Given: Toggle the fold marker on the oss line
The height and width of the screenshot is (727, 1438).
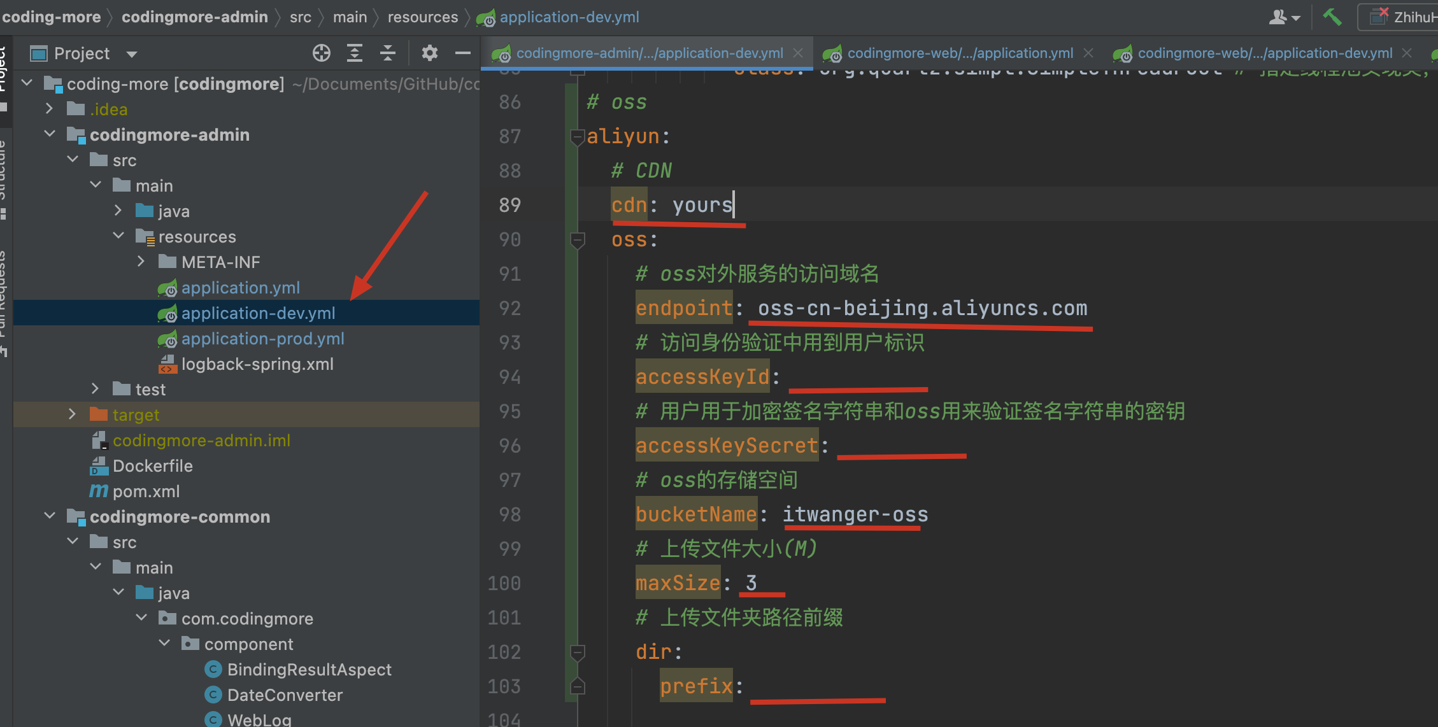Looking at the screenshot, I should pyautogui.click(x=578, y=239).
